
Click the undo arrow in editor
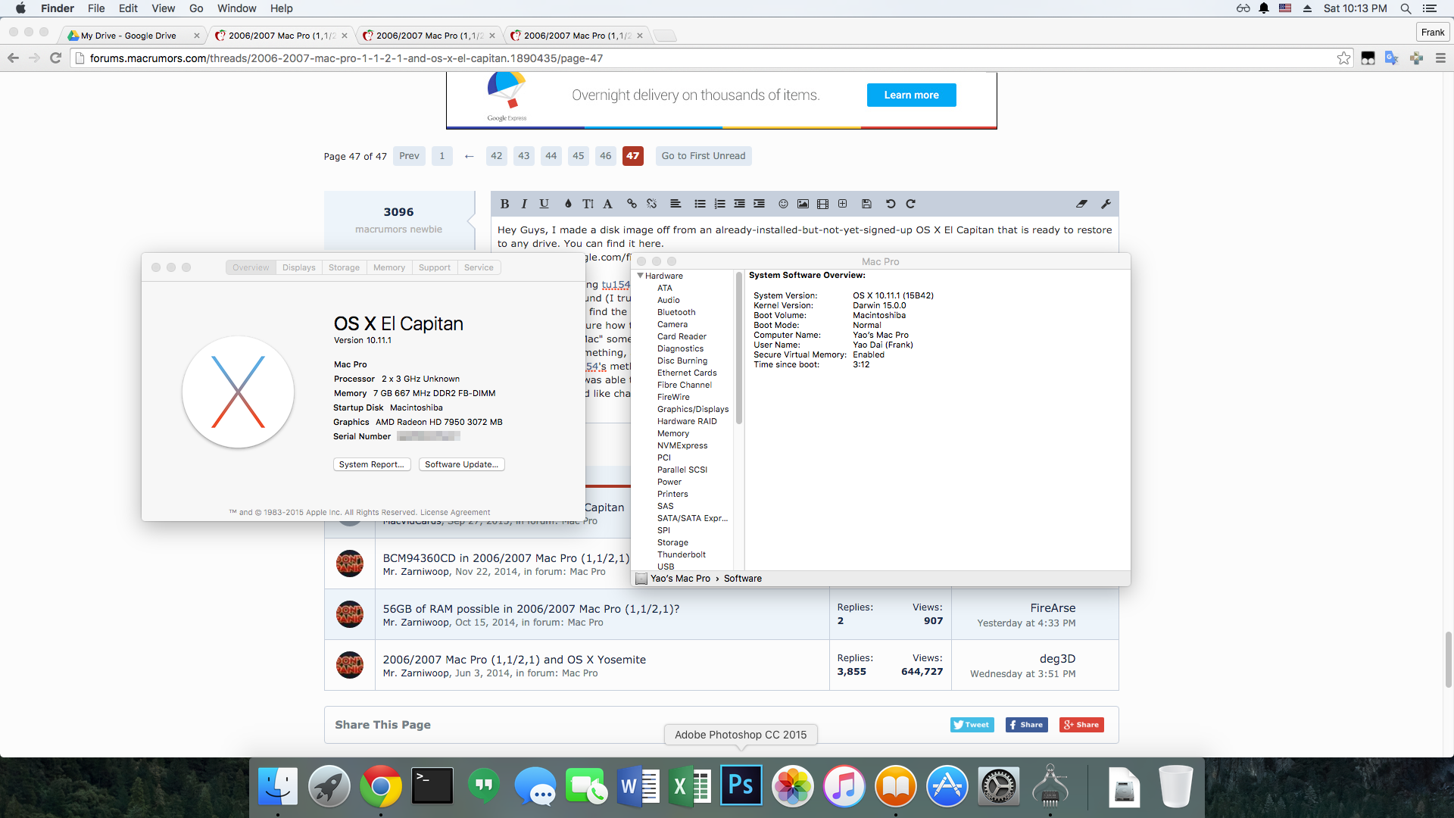891,204
